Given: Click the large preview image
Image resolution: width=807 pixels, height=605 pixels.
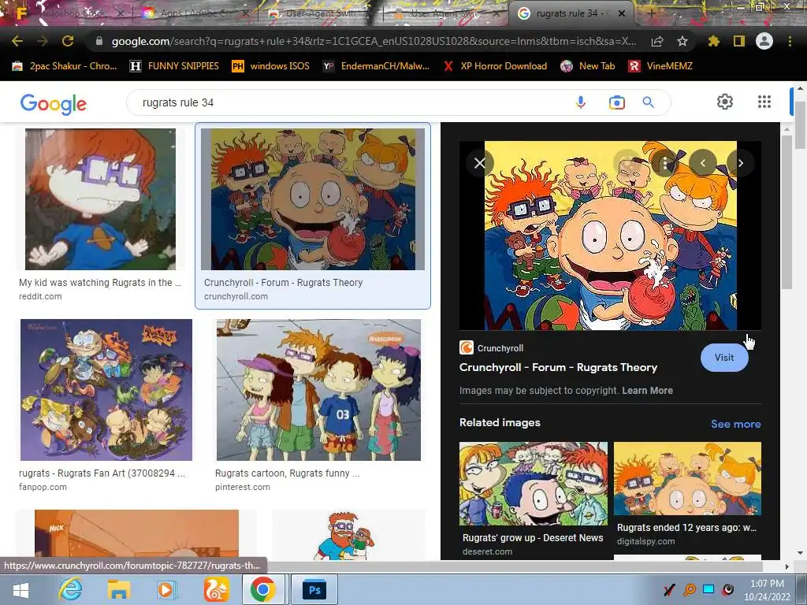Looking at the screenshot, I should click(611, 236).
